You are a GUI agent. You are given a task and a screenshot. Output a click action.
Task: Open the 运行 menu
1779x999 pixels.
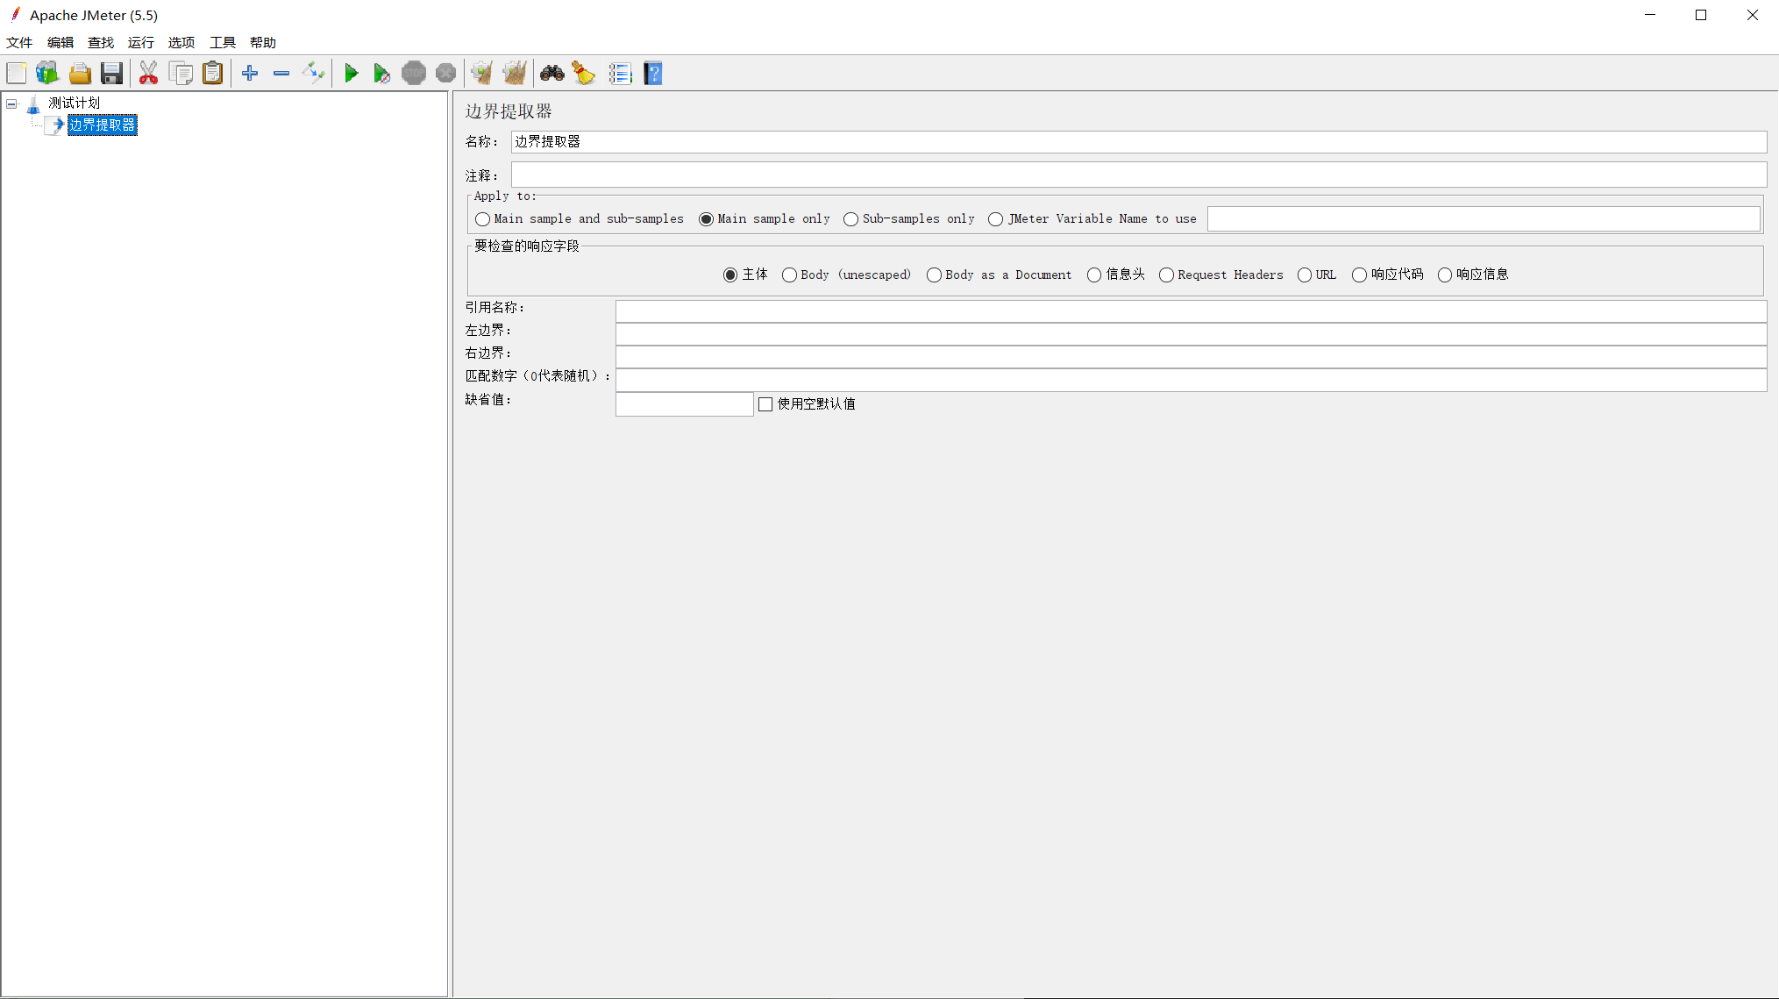coord(140,42)
